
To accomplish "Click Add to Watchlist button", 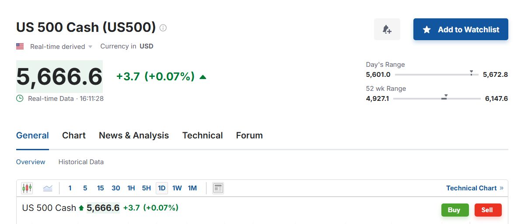I will click(461, 30).
